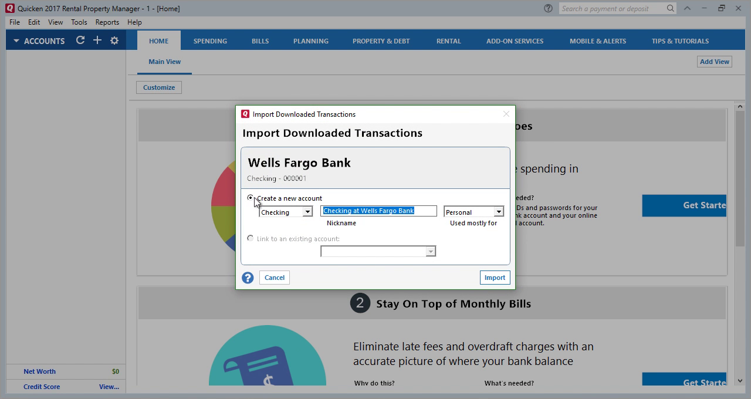Open the Personal used-mostly-for dropdown
Viewport: 751px width, 399px height.
[499, 212]
